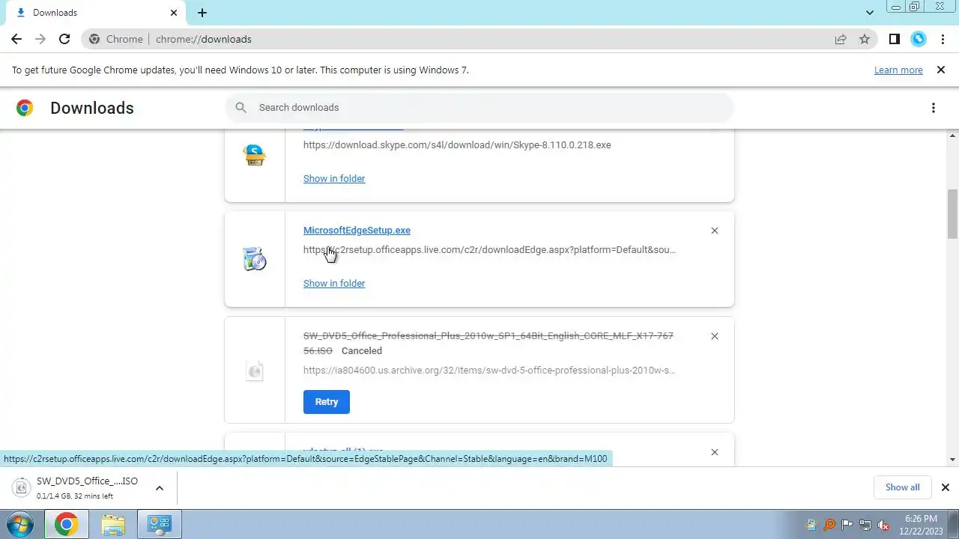Click the c2rsetup.officeapps.live.com URL text
Viewport: 959px width, 539px height.
[x=489, y=249]
